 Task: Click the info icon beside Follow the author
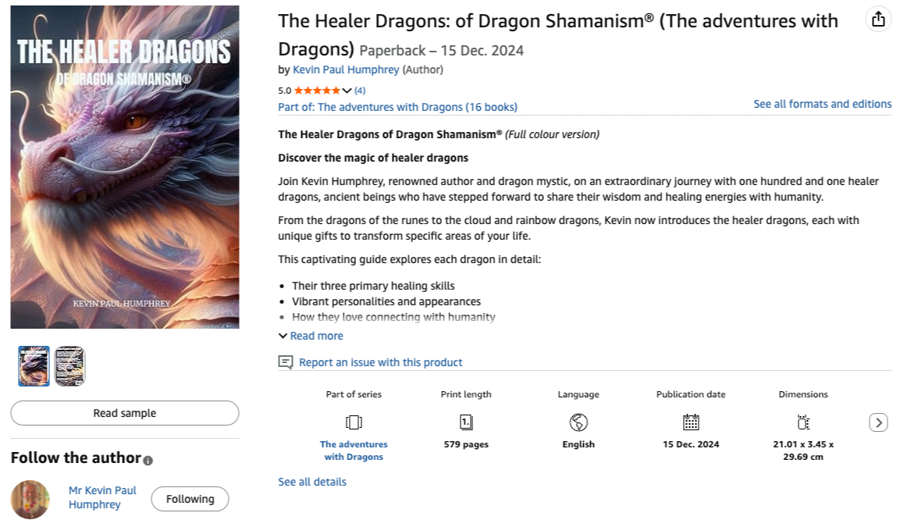[x=148, y=460]
